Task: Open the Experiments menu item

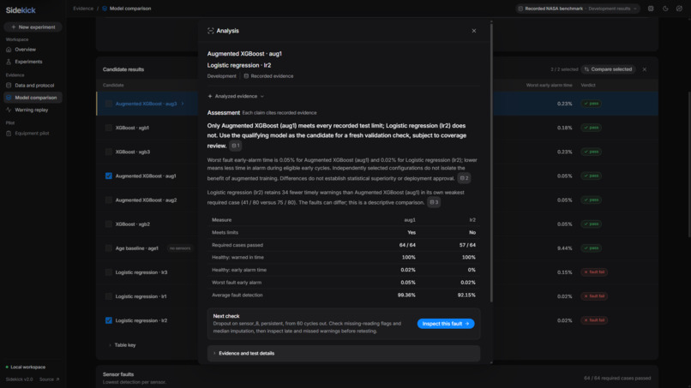Action: [33, 63]
